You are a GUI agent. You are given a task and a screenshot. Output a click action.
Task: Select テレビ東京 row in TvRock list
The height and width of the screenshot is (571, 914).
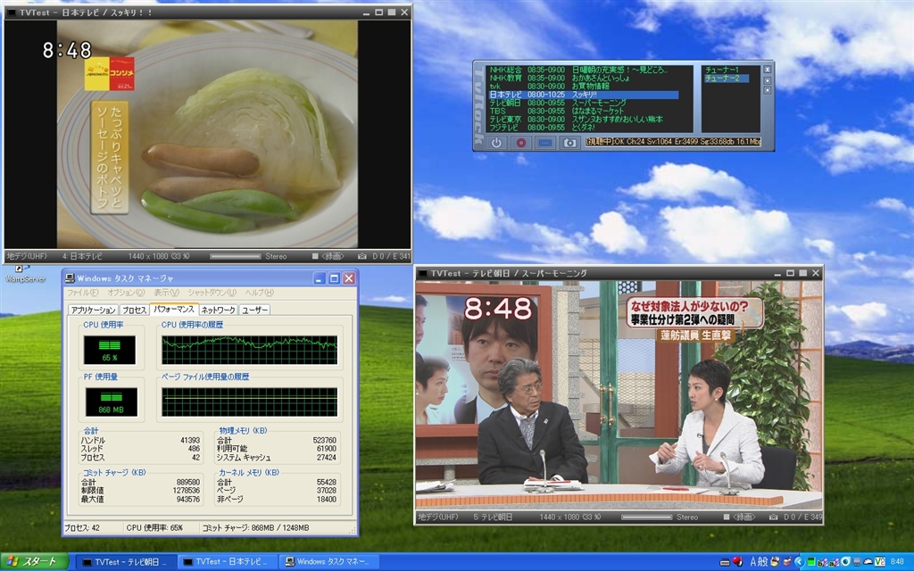[583, 119]
